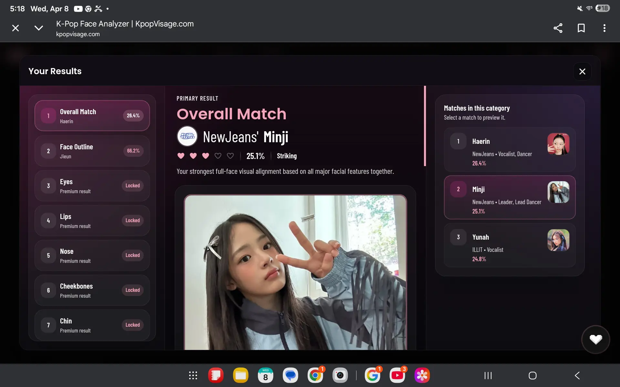620x387 pixels.
Task: Launch YouTube from the taskbar
Action: click(x=397, y=375)
